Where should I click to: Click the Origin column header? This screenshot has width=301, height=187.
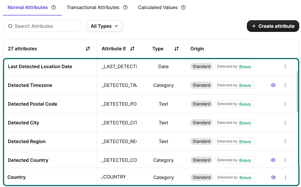click(197, 49)
